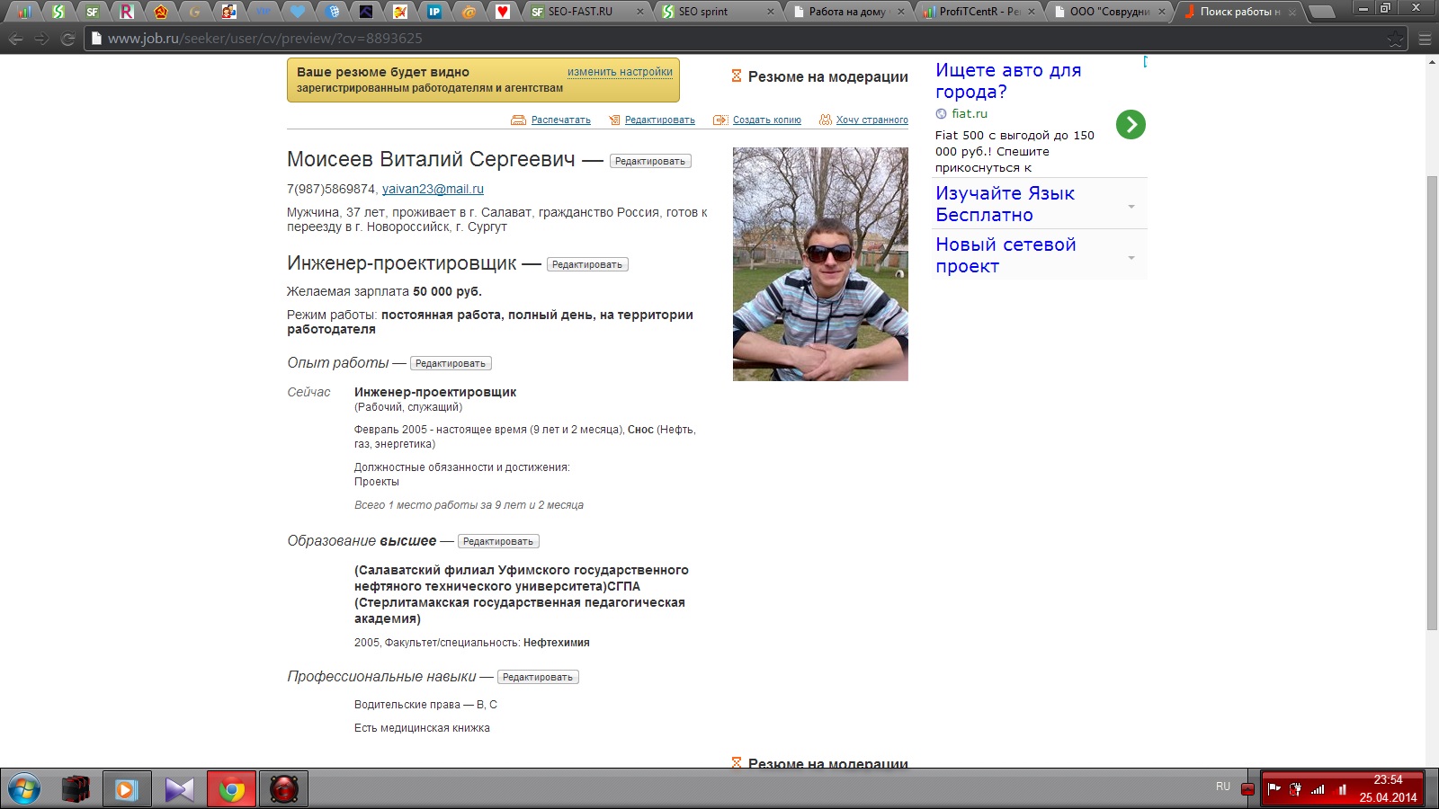Close the Работа на дому tab

pyautogui.click(x=901, y=12)
